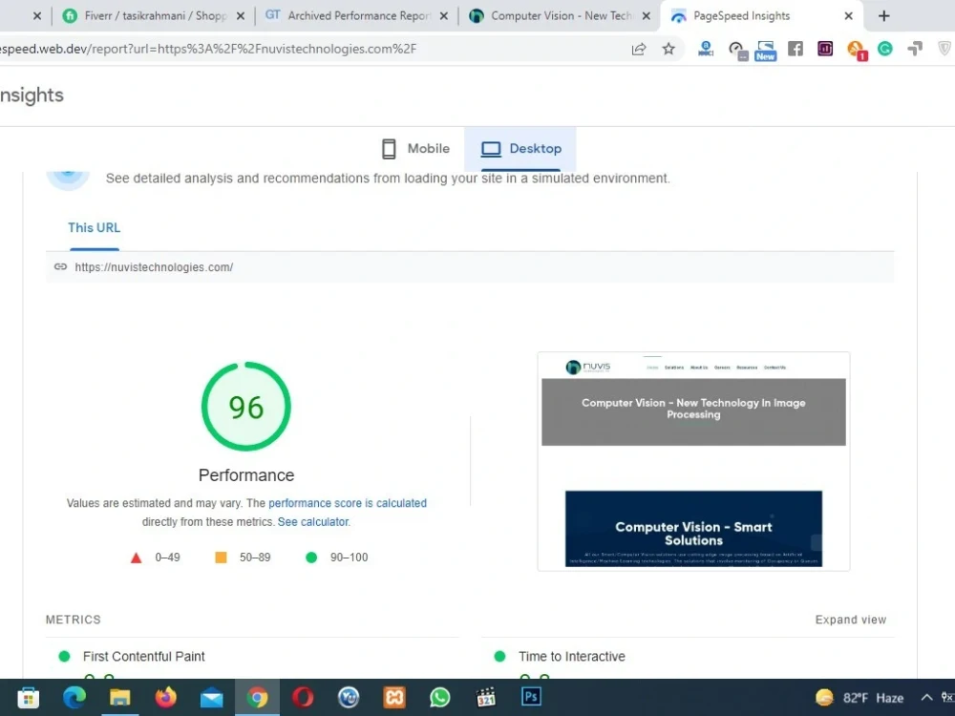Open WhatsApp from the taskbar
The height and width of the screenshot is (716, 955).
point(439,697)
